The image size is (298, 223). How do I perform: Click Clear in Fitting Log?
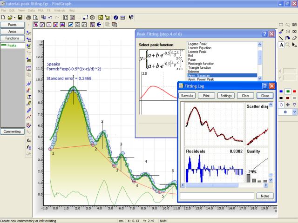click(x=245, y=96)
